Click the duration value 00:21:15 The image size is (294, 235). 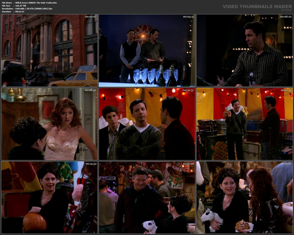(x=20, y=12)
